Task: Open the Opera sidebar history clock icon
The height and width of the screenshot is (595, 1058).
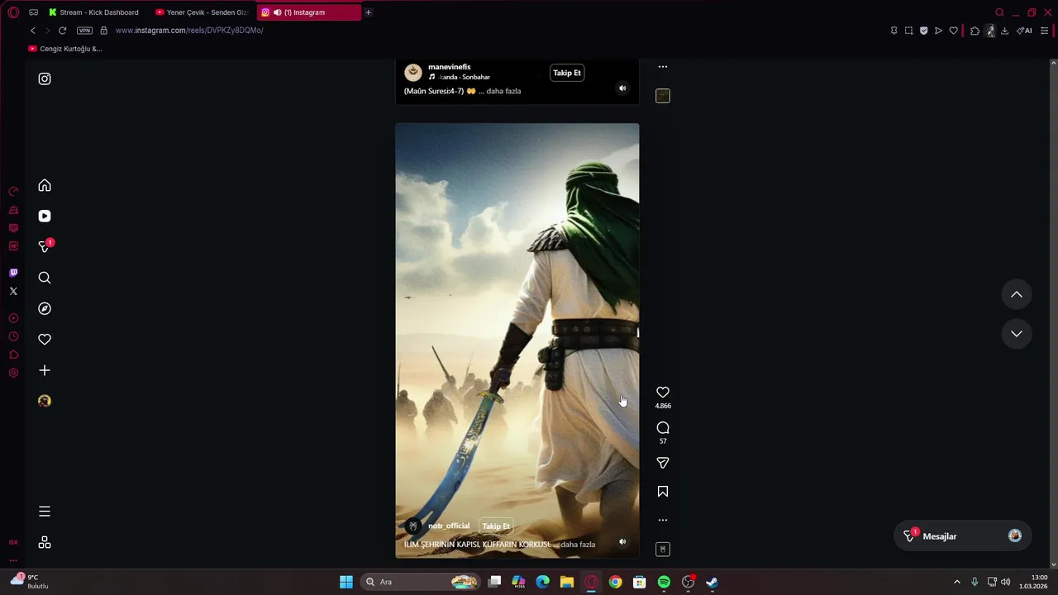Action: tap(13, 336)
